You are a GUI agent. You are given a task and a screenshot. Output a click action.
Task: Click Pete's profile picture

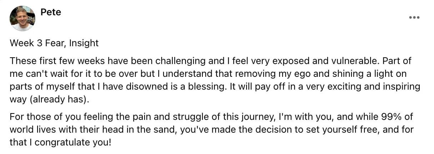(x=22, y=18)
